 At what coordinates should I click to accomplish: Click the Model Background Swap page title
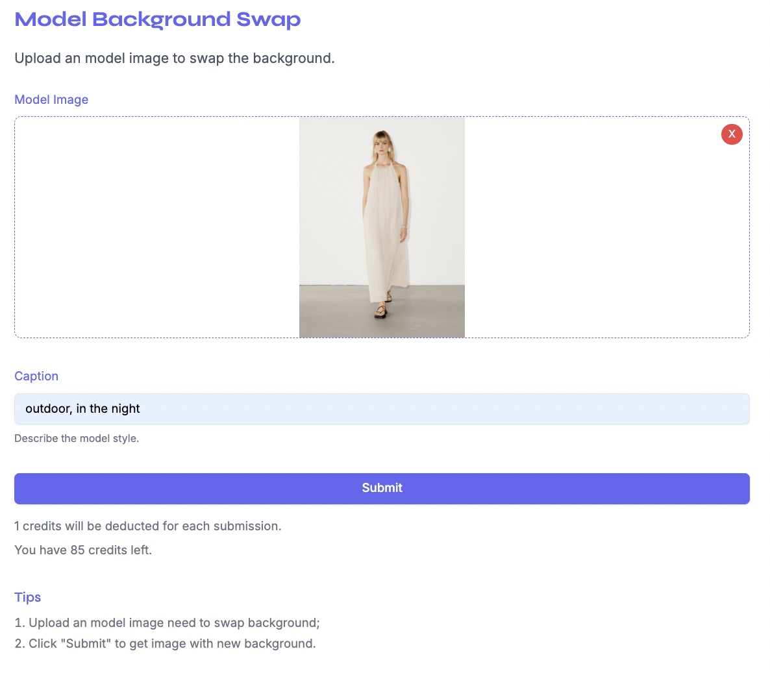[157, 19]
